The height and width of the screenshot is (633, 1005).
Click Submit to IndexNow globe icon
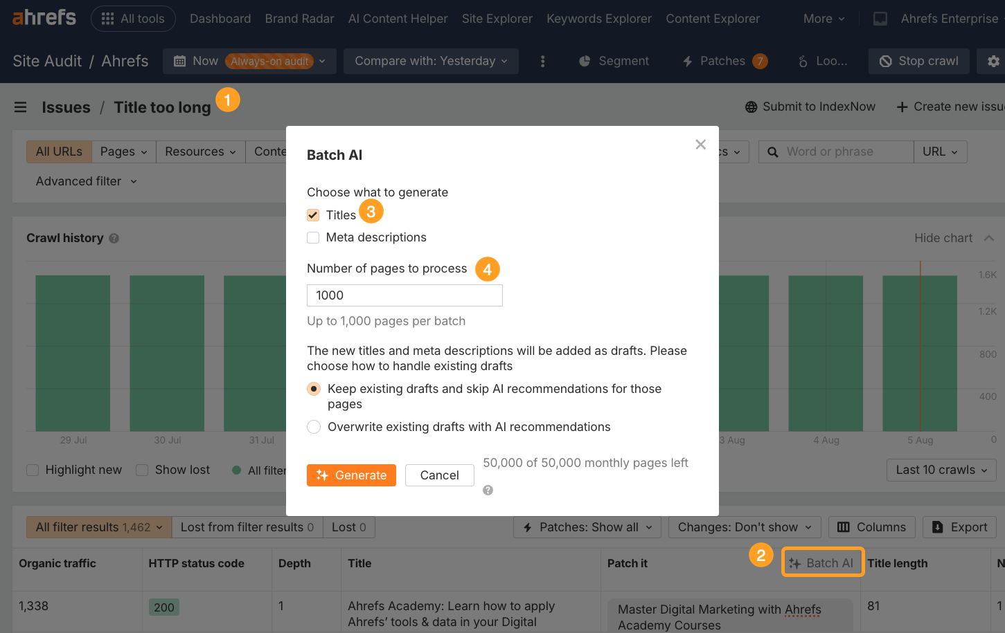pos(750,107)
